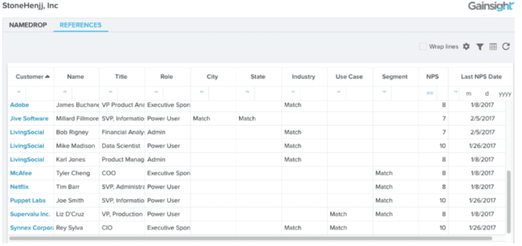
Task: Click the grid columns icon
Action: coord(493,47)
